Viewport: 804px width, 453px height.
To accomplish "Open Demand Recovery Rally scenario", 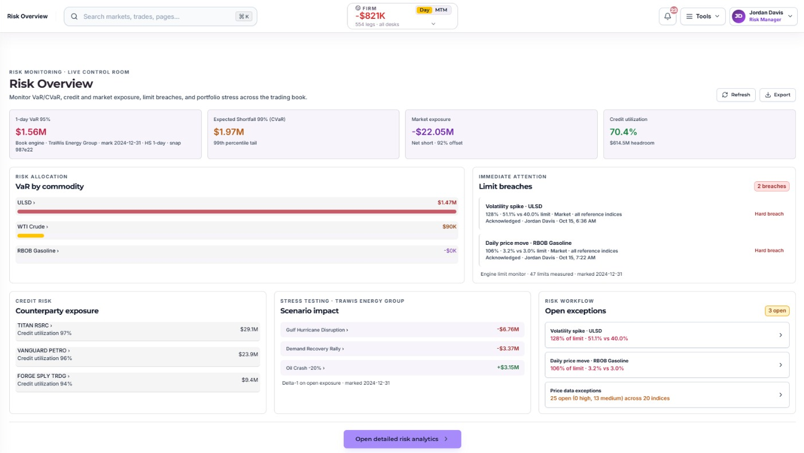I will [x=403, y=349].
